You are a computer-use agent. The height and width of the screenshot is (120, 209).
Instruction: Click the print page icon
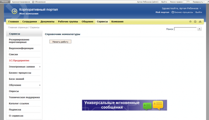(195, 22)
